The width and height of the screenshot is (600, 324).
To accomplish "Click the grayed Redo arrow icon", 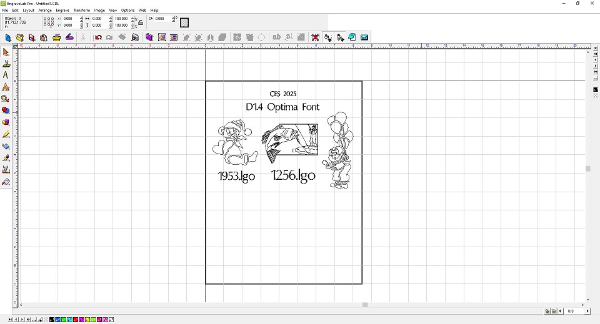I will (x=109, y=37).
